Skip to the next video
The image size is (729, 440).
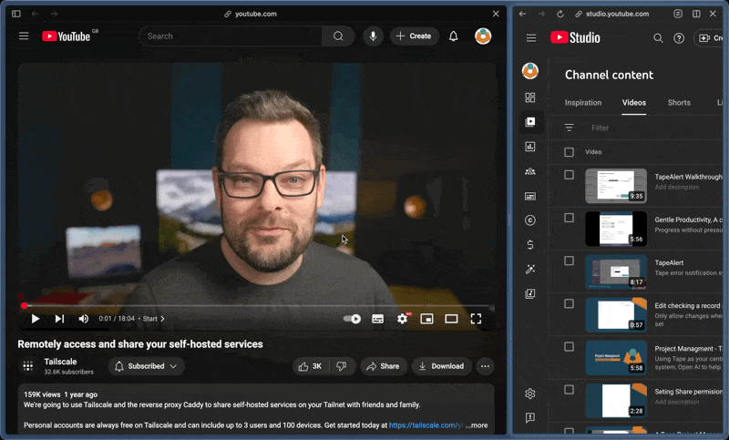click(59, 319)
